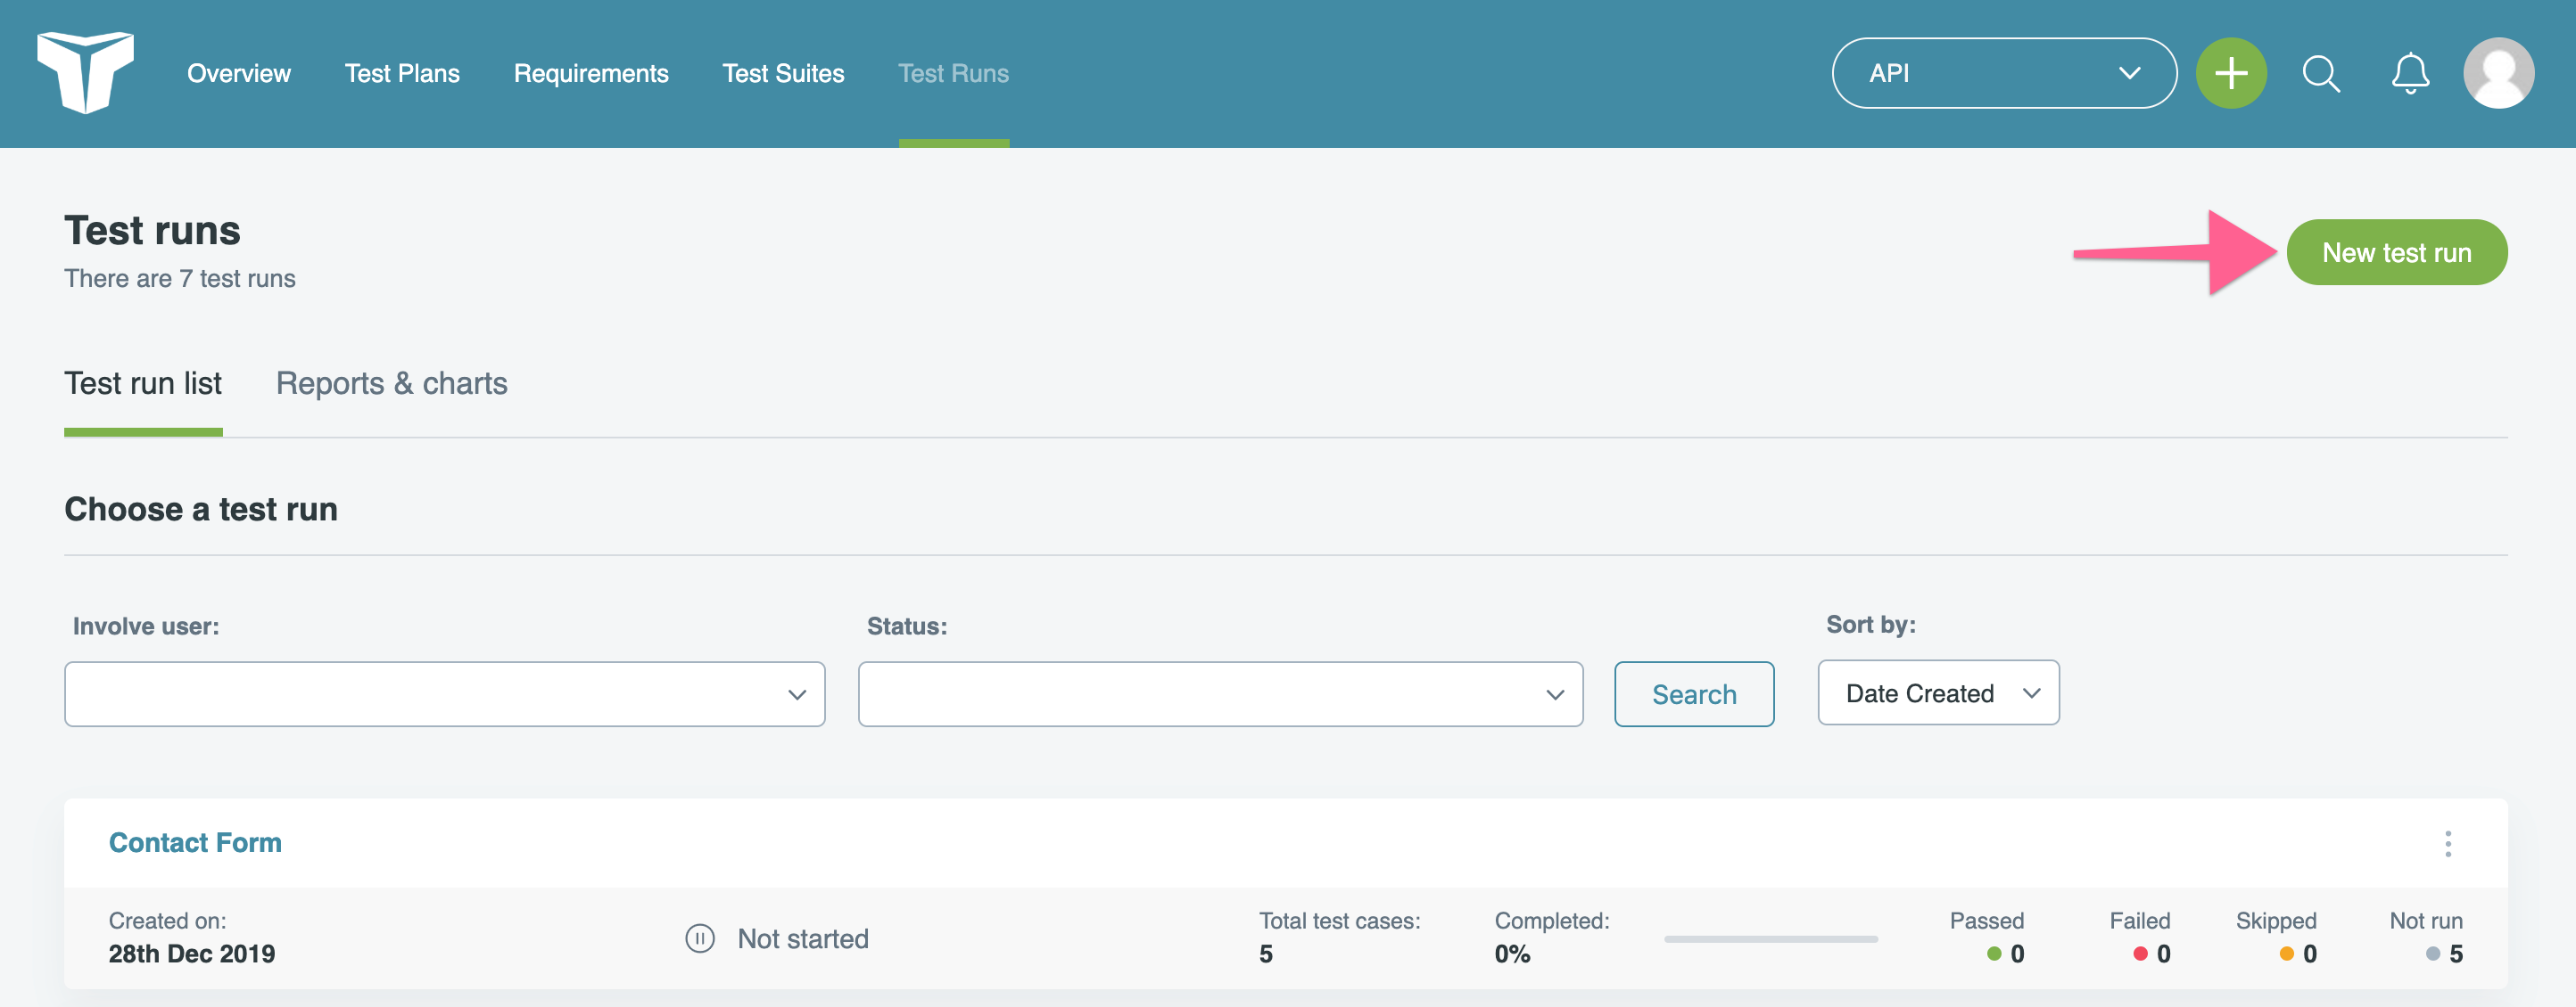Click the 'Test runs' page heading
Screen dimensions: 2576x1007
152,231
